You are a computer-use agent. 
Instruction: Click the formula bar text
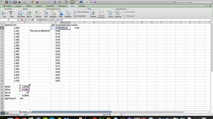[49, 20]
